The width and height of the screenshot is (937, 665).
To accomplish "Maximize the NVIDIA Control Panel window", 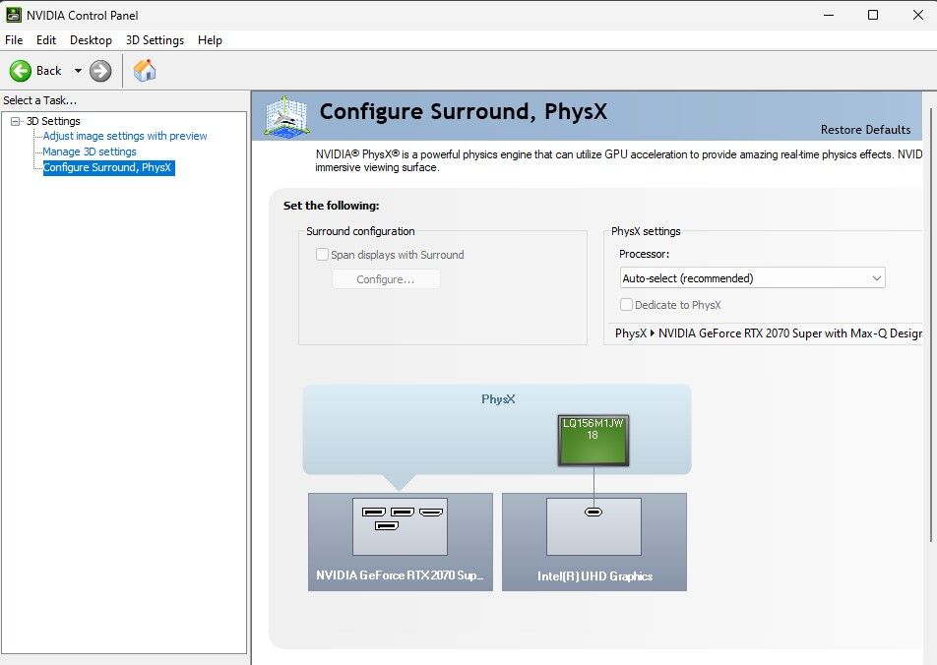I will [x=873, y=15].
